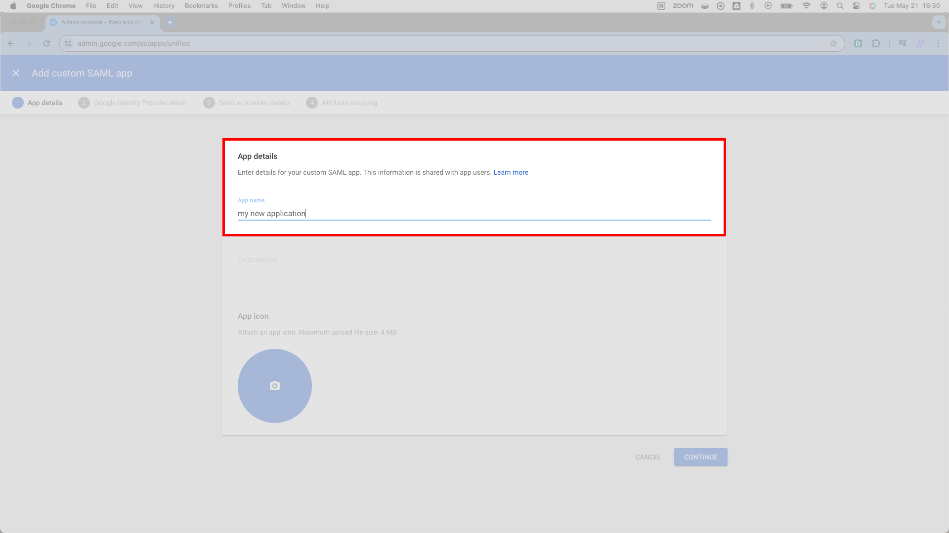
Task: Click the CONTINUE button
Action: click(700, 457)
